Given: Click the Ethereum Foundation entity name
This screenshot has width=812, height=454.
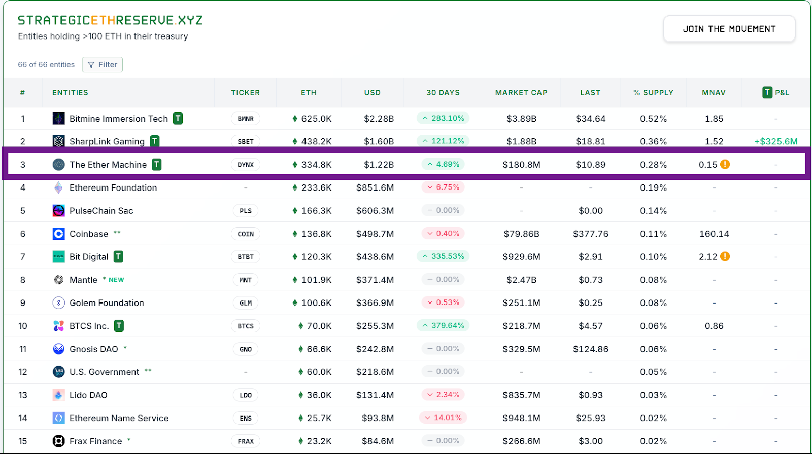Looking at the screenshot, I should 113,187.
